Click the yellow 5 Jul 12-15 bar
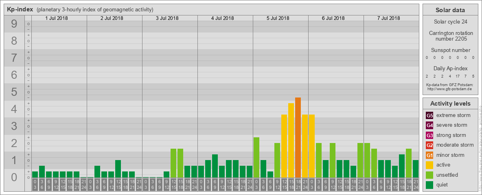The image size is (482, 195). 284,146
